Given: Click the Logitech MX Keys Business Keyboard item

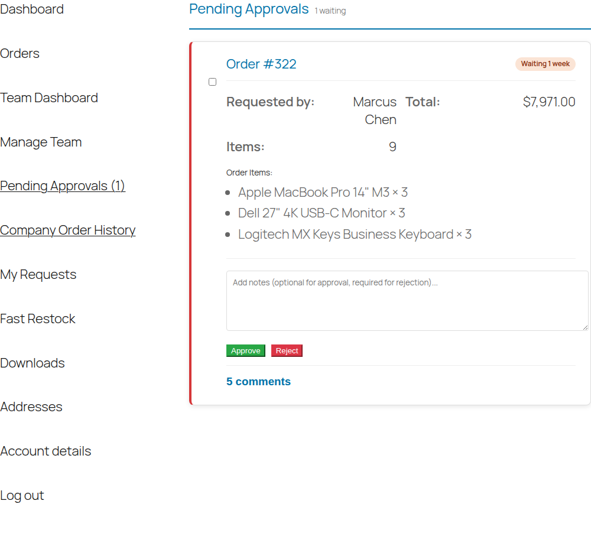Looking at the screenshot, I should pos(355,235).
